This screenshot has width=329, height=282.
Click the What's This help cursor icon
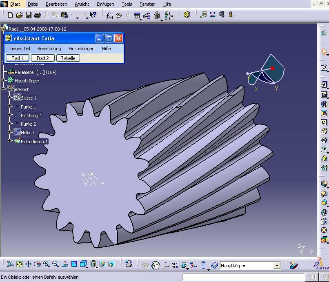coord(93,15)
